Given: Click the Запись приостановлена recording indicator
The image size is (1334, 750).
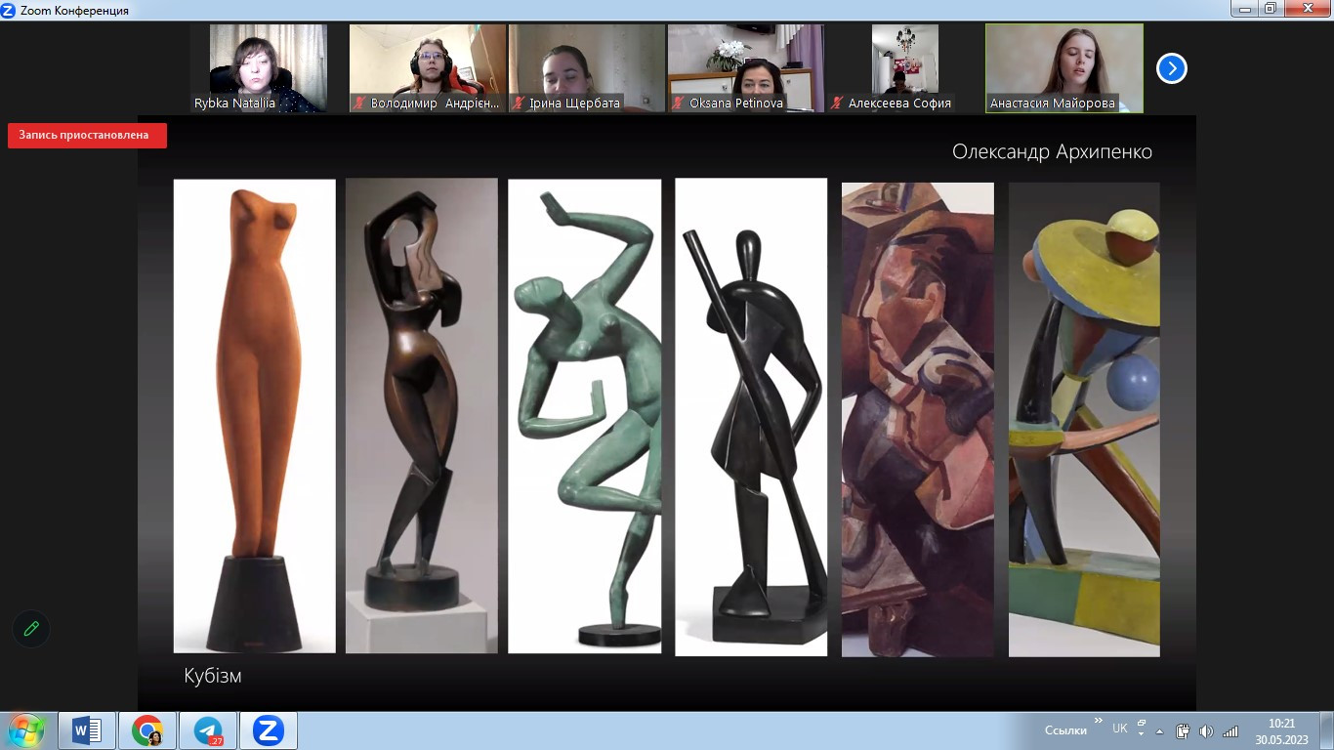Looking at the screenshot, I should [87, 136].
